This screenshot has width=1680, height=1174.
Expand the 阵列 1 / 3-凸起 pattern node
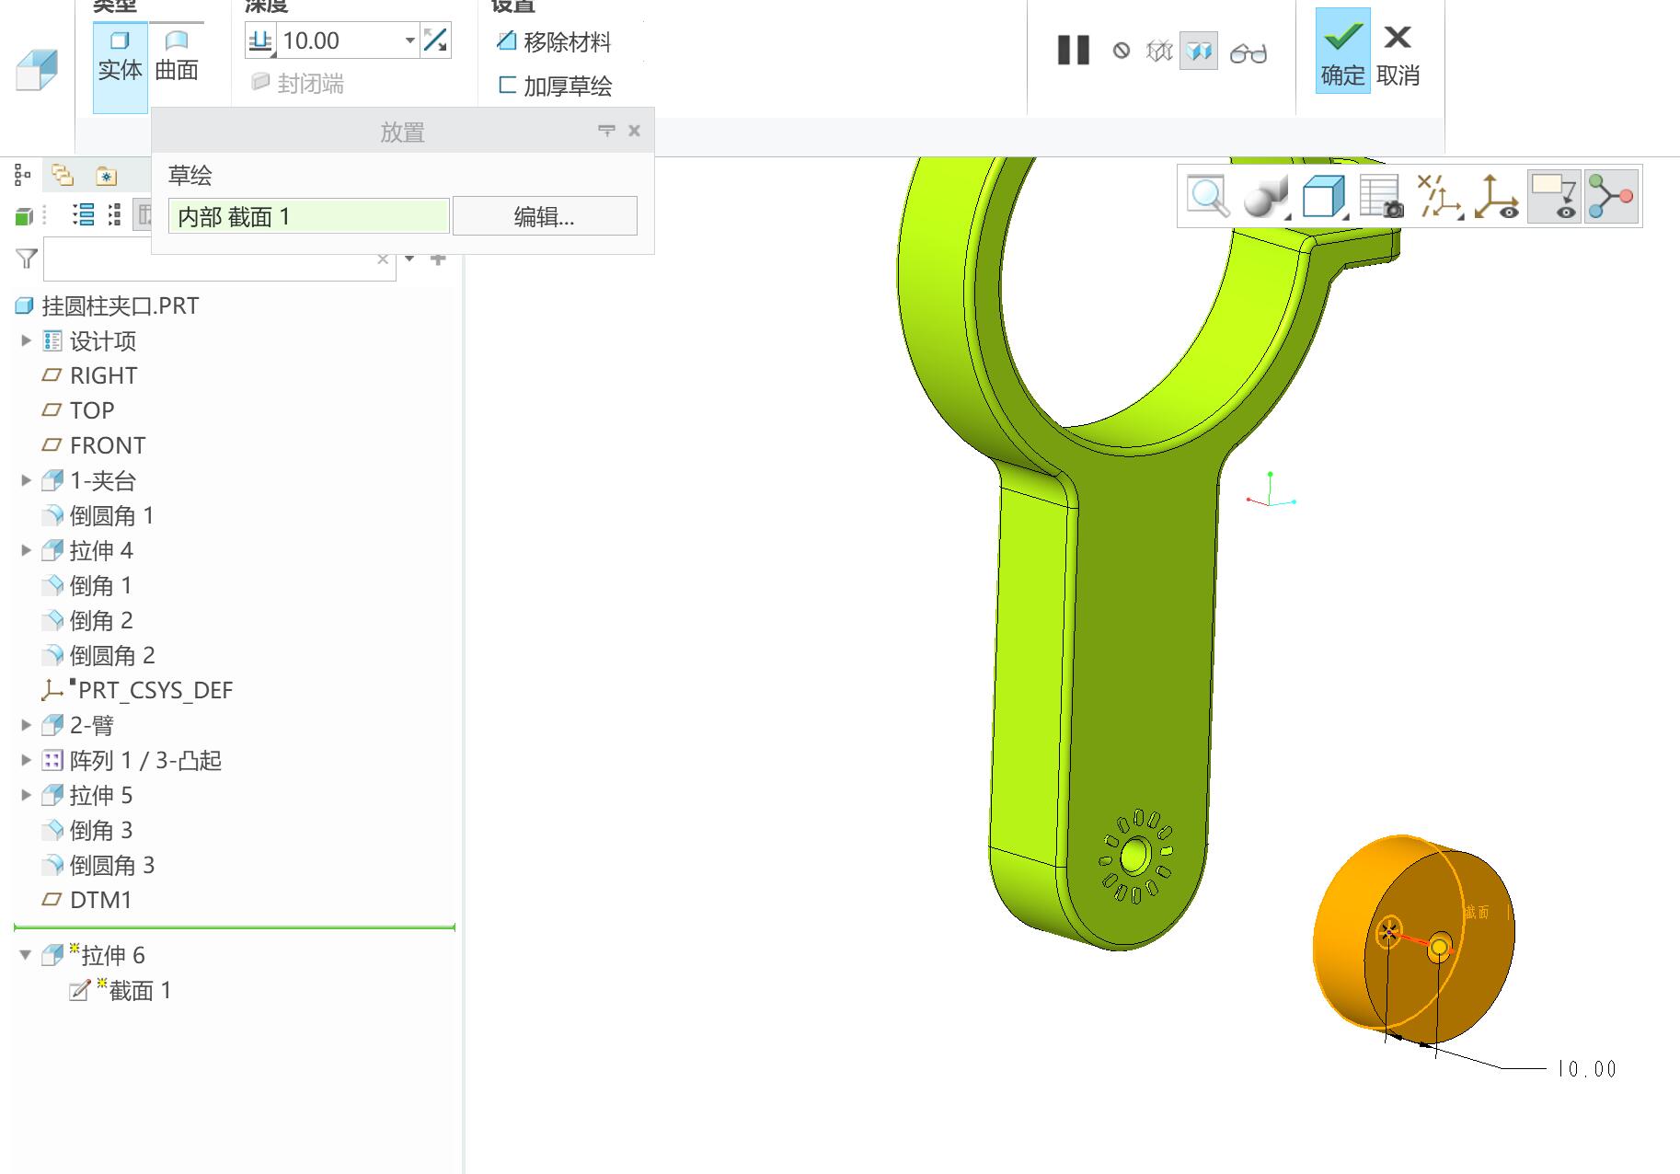[26, 760]
